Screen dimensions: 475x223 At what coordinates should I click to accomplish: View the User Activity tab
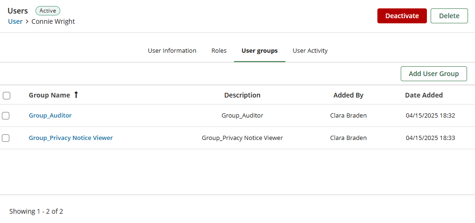310,50
